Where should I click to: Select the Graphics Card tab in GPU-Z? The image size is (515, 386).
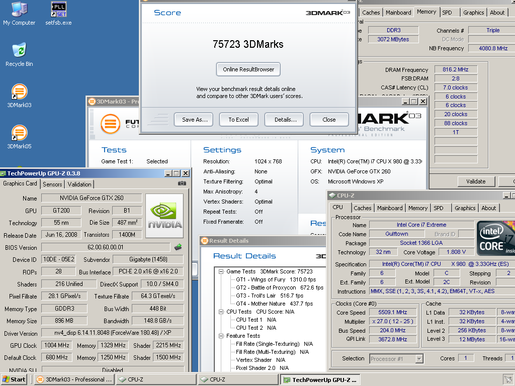(20, 183)
